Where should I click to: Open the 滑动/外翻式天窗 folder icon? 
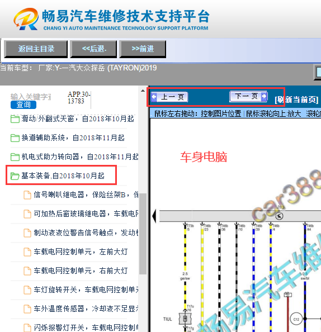(x=15, y=119)
